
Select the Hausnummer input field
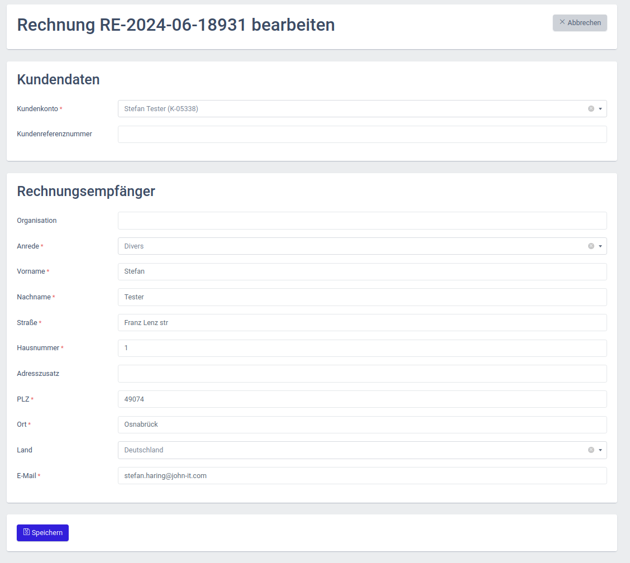(362, 348)
